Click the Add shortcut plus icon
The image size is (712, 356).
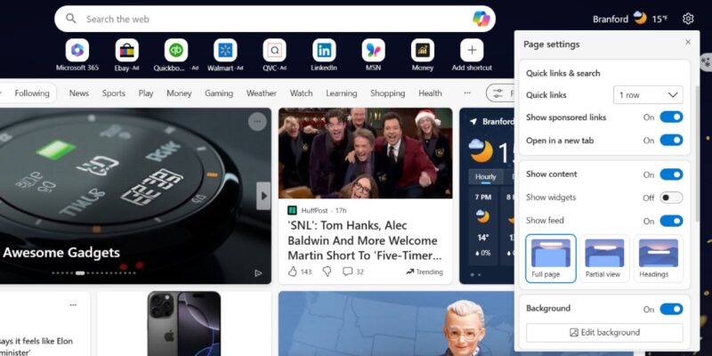(x=472, y=50)
